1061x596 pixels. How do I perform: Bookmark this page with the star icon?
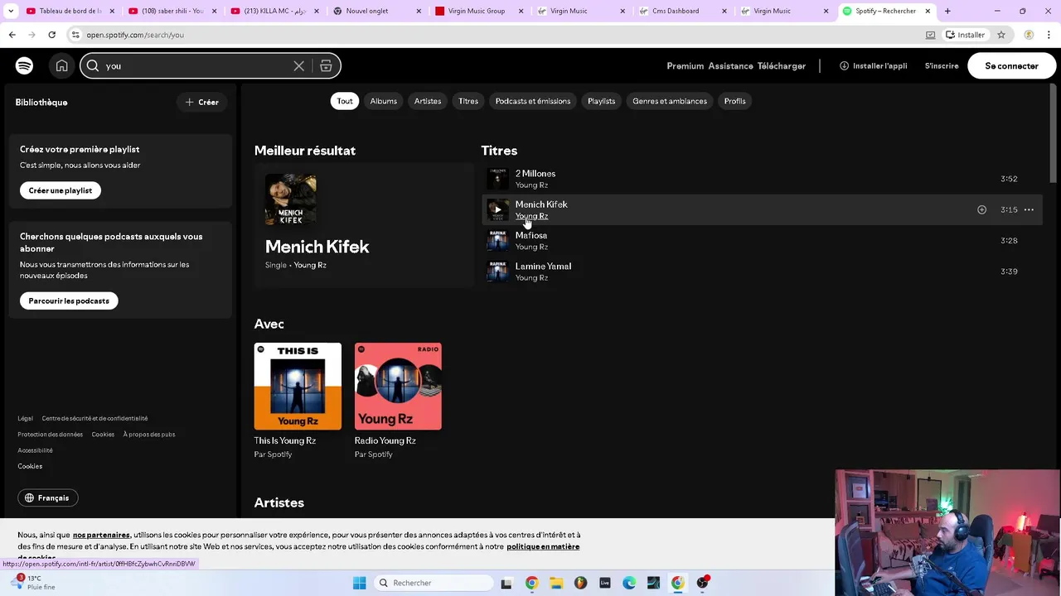[1001, 35]
